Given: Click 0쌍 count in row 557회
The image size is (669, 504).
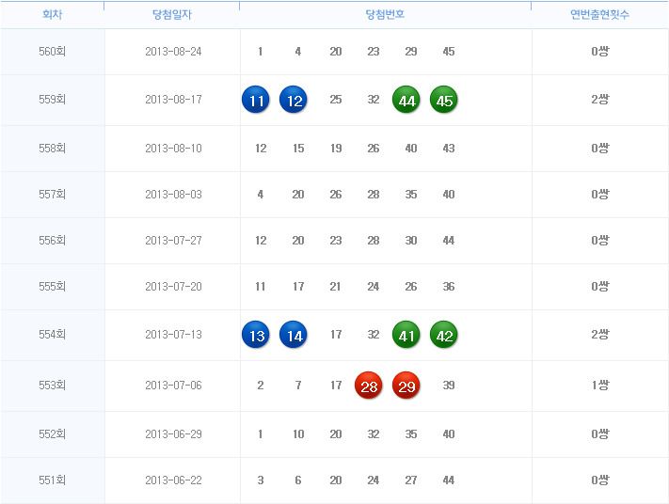Looking at the screenshot, I should pyautogui.click(x=600, y=195).
